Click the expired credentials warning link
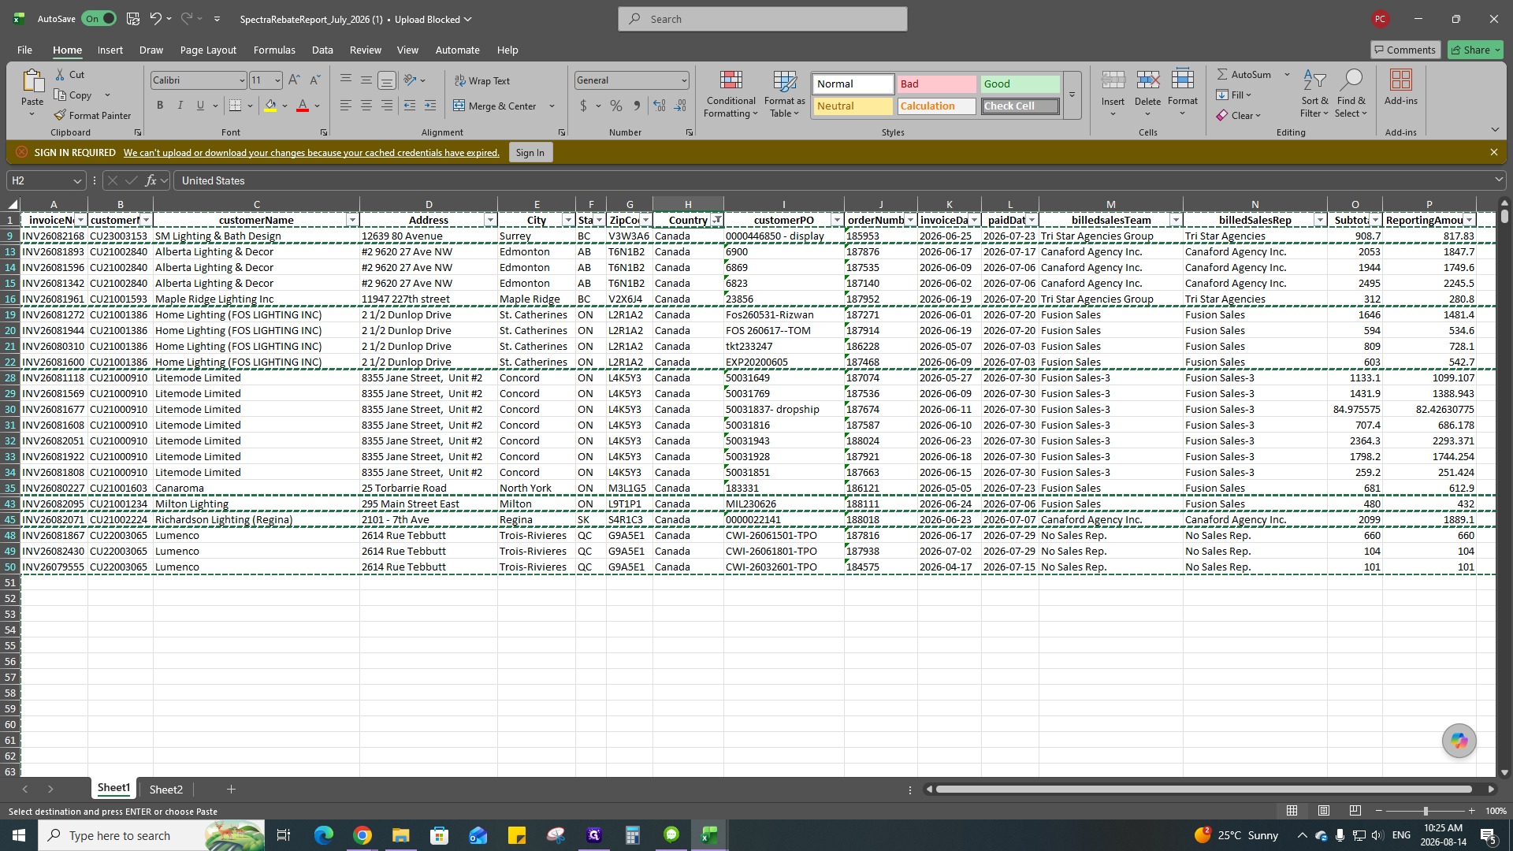1513x851 pixels. click(x=311, y=153)
